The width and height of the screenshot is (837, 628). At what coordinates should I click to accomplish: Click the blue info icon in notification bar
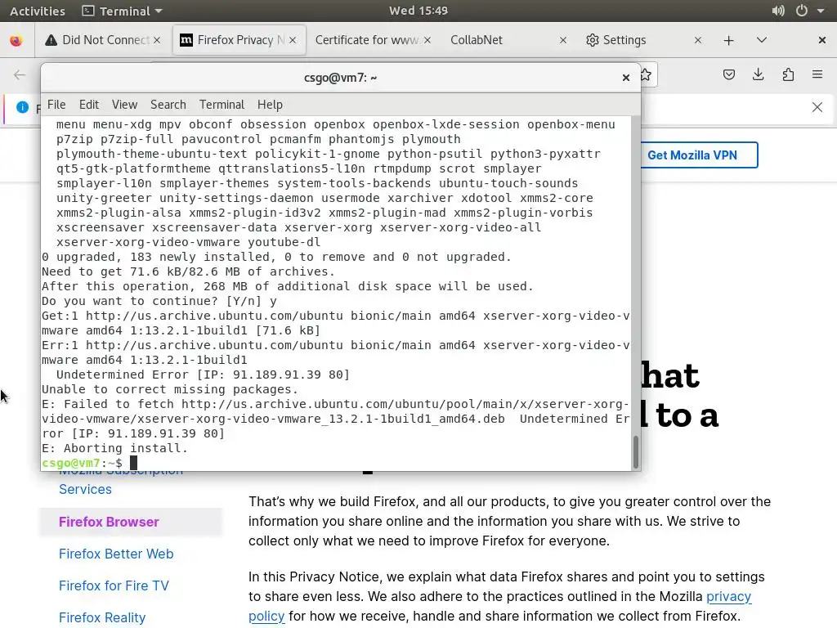(22, 107)
